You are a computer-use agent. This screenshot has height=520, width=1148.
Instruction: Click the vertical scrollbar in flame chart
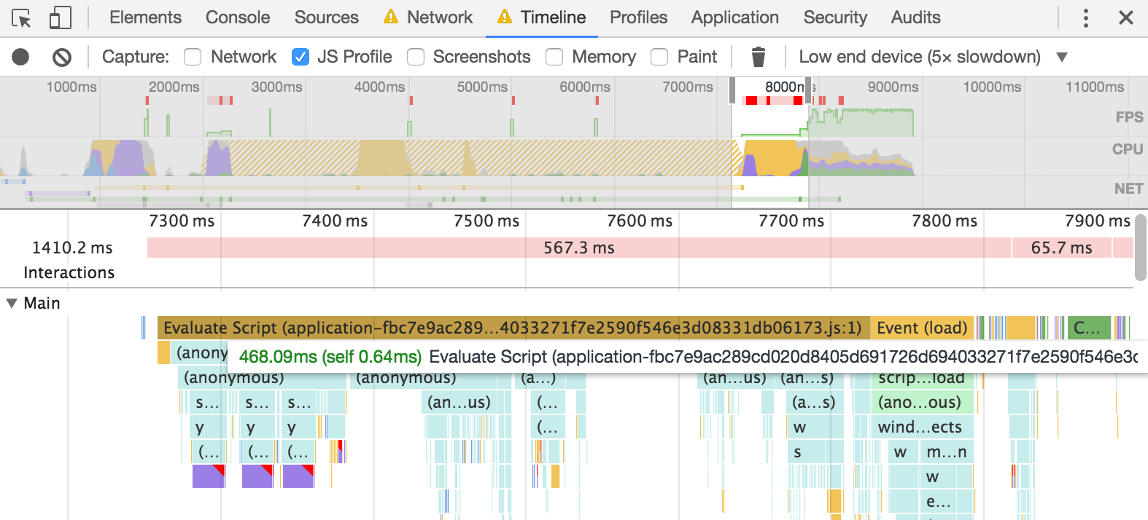pos(1141,248)
